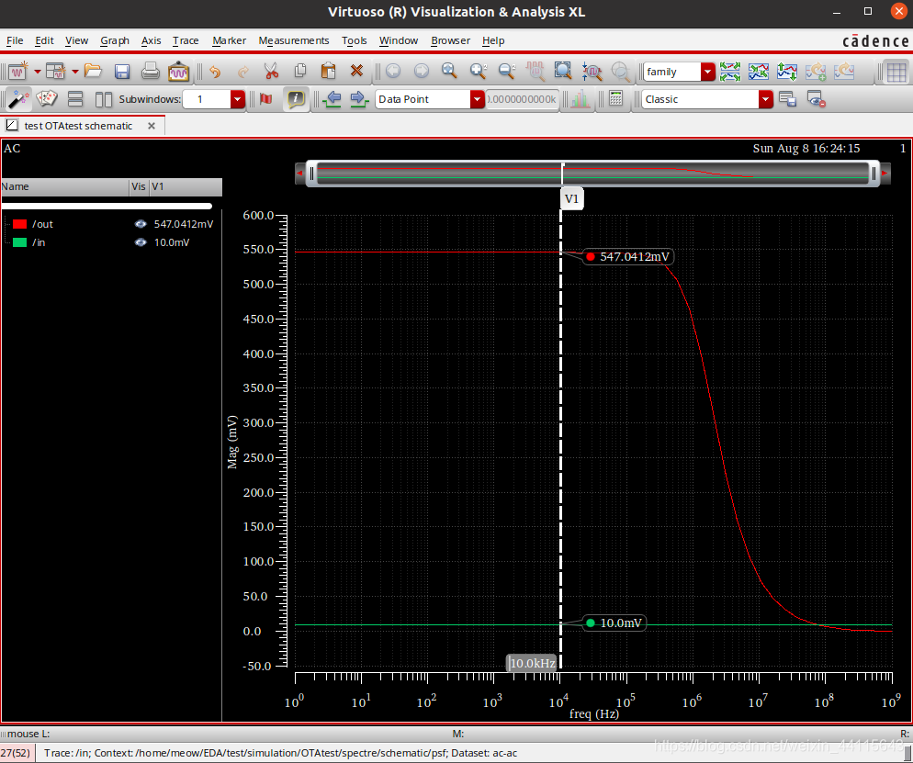Open the Tools menu
This screenshot has height=763, width=913.
point(354,40)
